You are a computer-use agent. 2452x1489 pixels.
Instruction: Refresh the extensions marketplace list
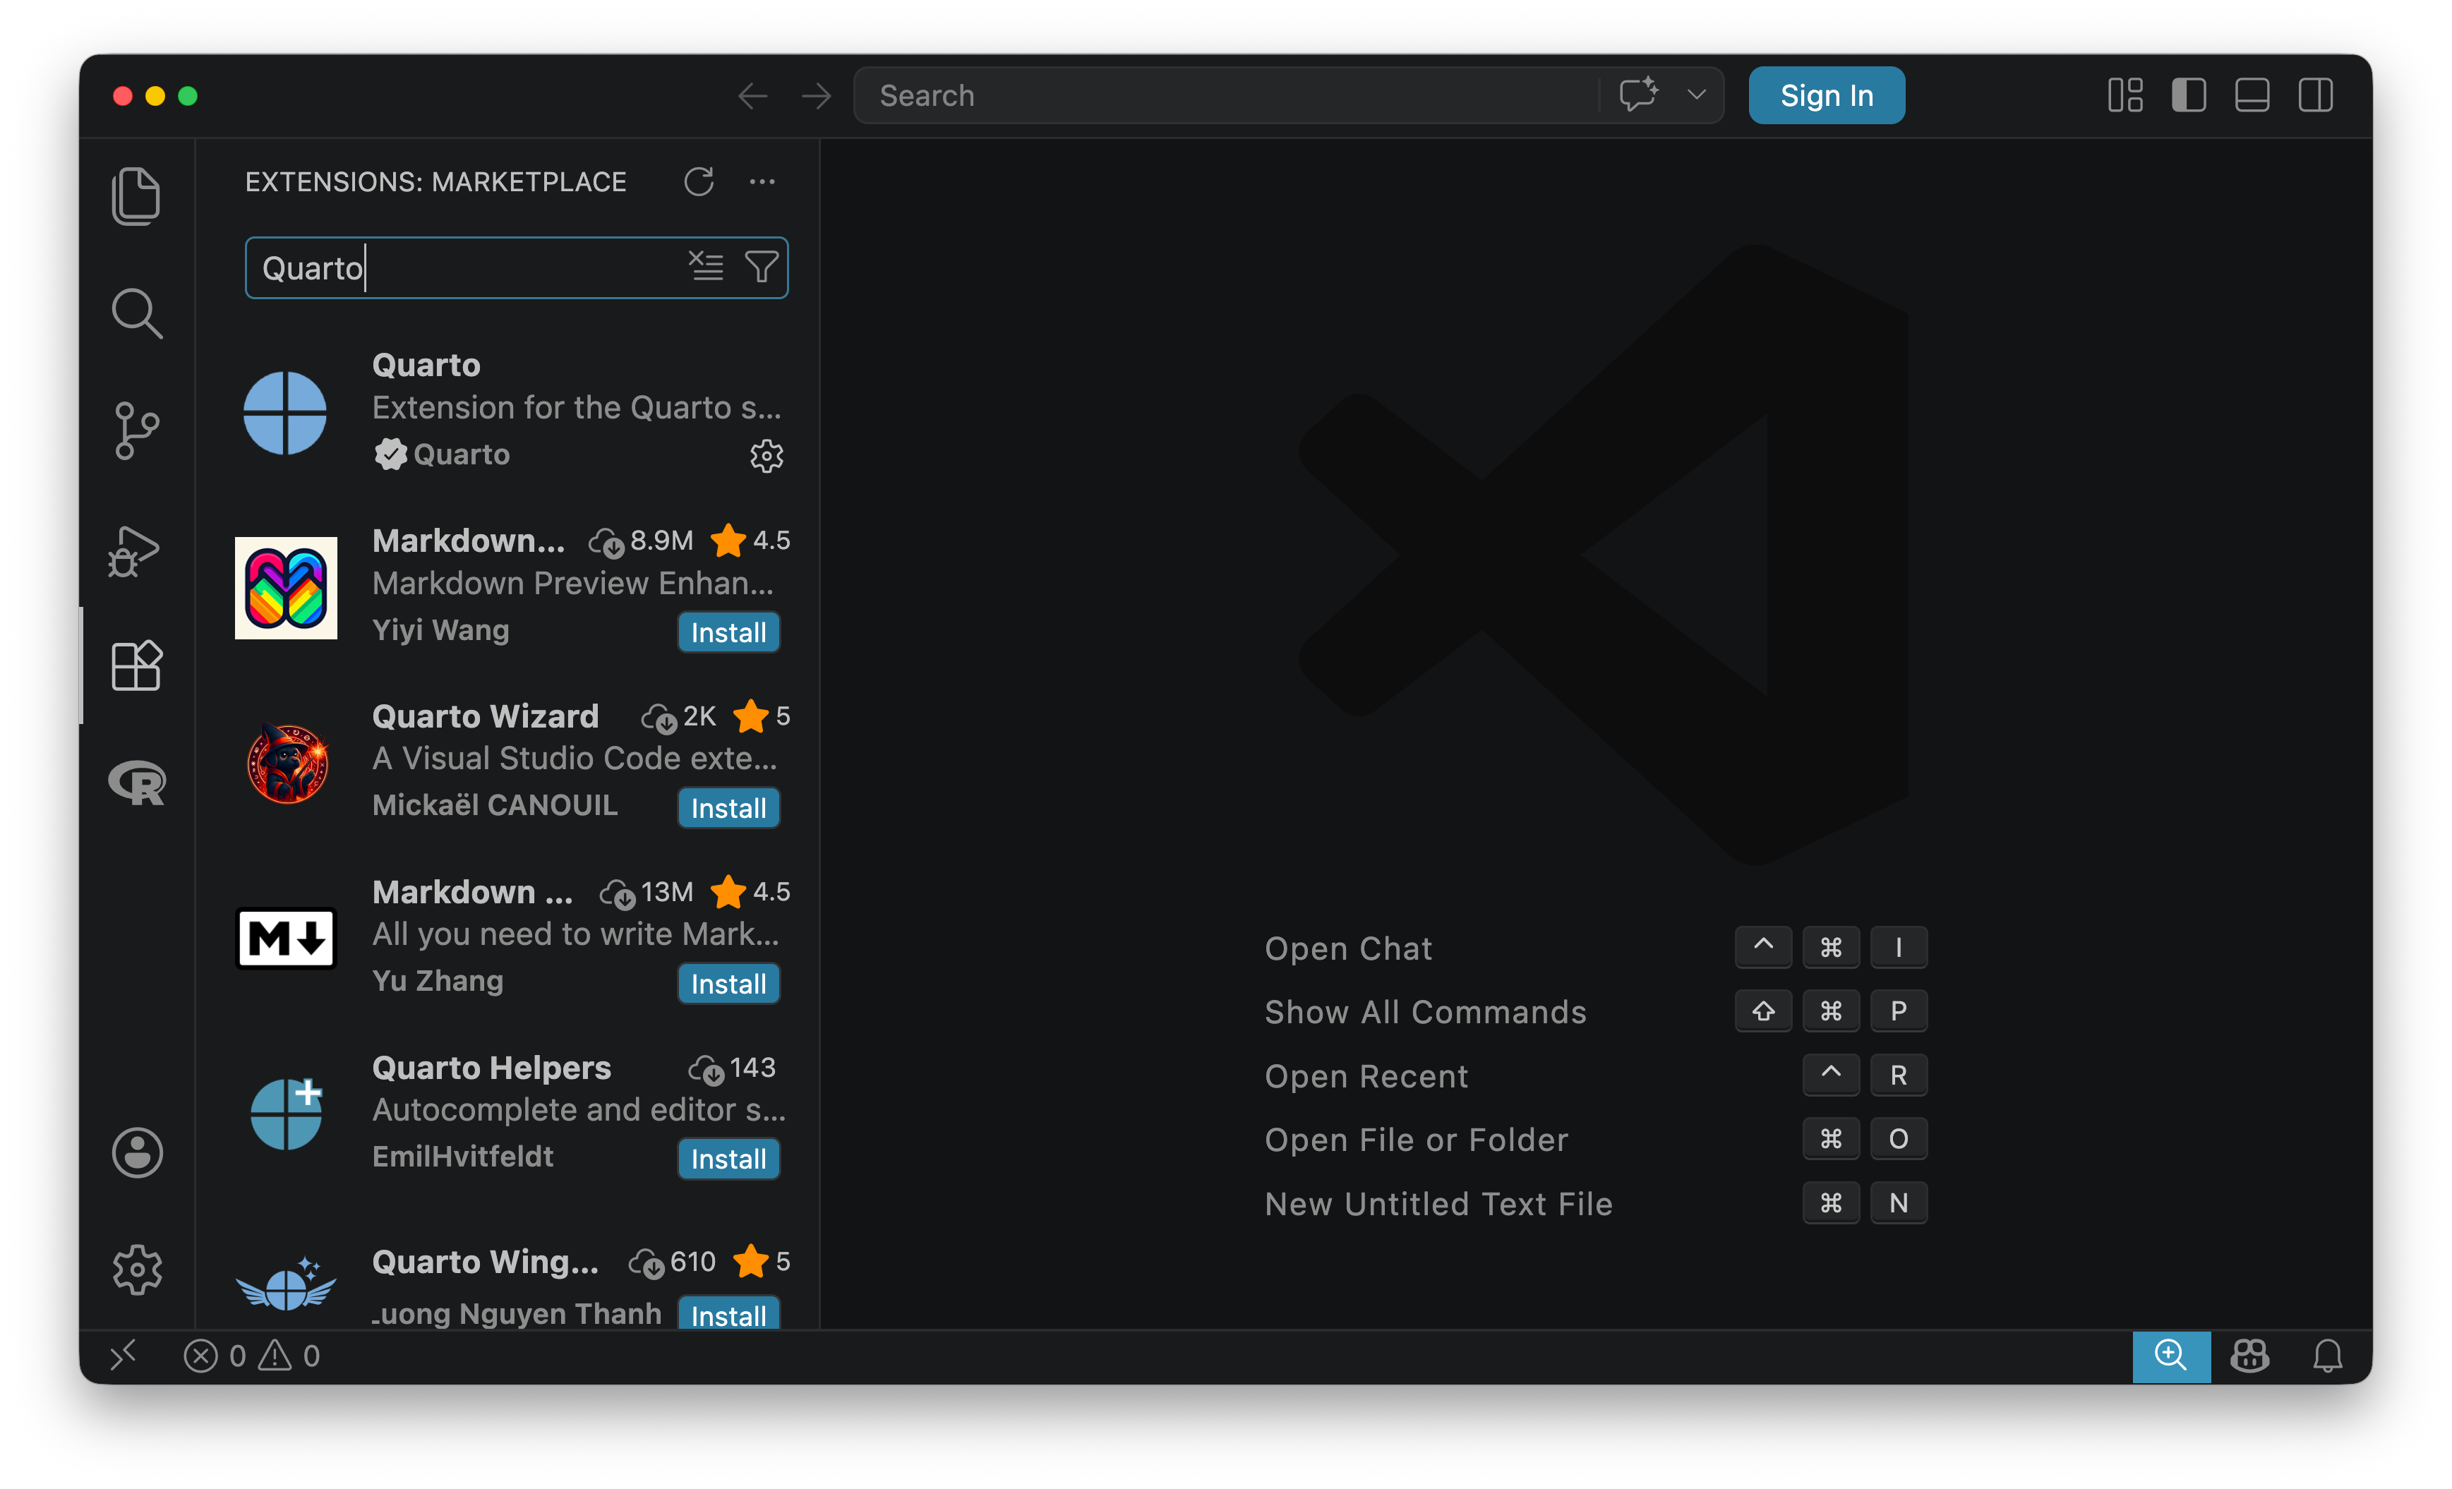click(x=699, y=182)
